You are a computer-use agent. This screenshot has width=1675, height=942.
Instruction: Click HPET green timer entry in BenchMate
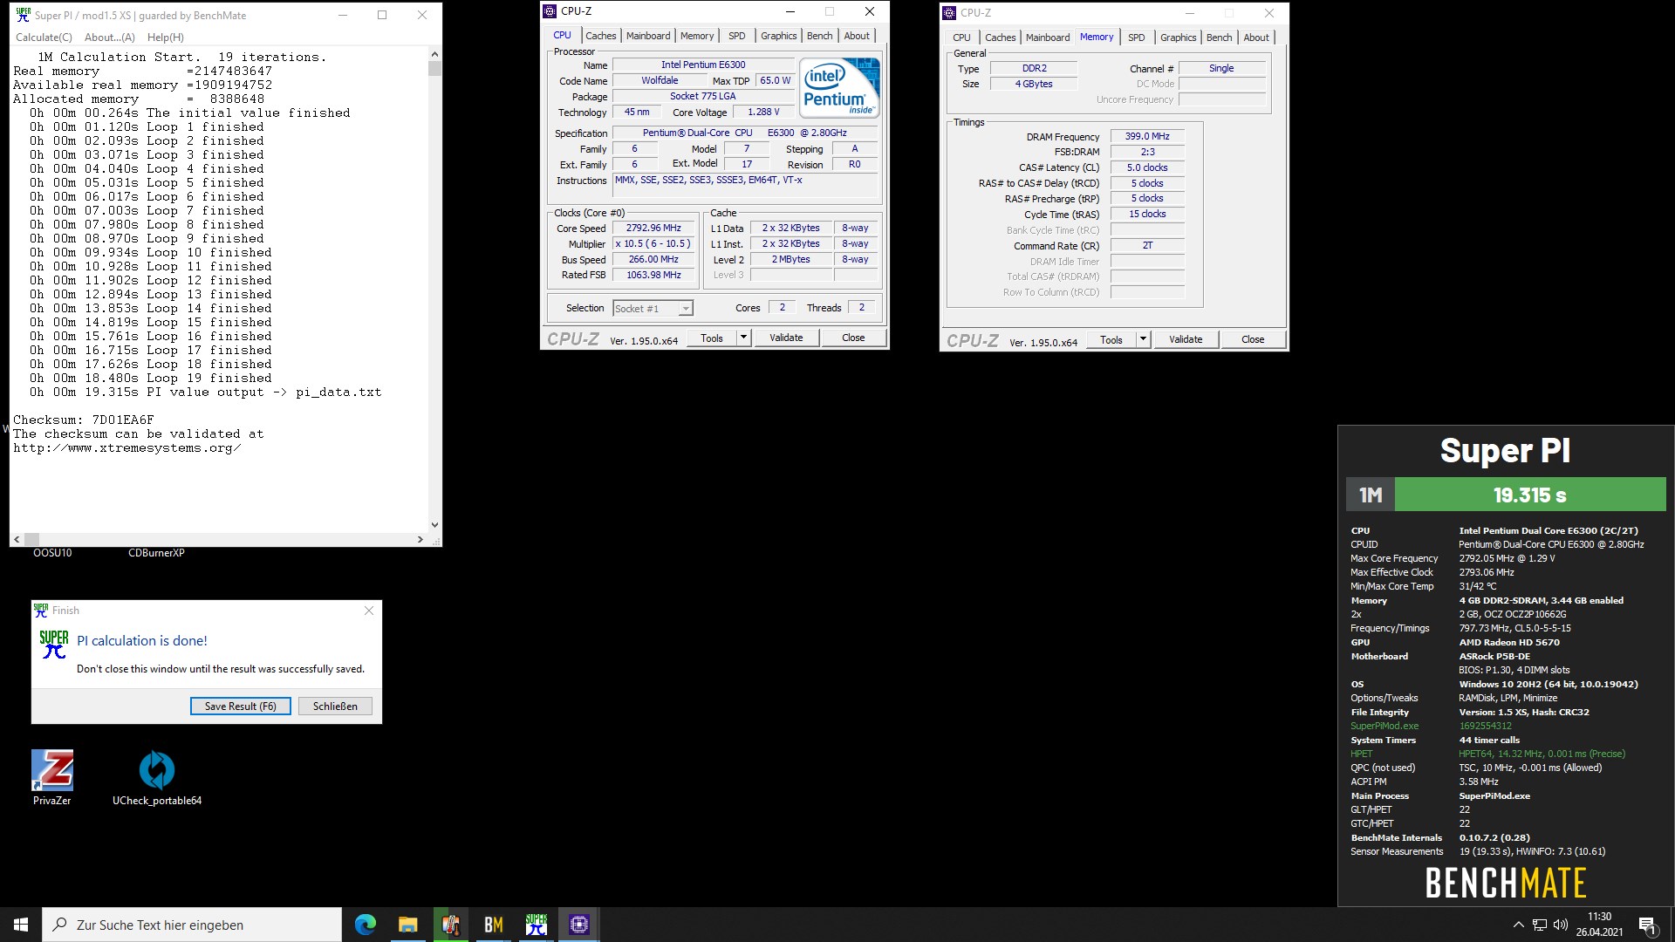point(1361,754)
